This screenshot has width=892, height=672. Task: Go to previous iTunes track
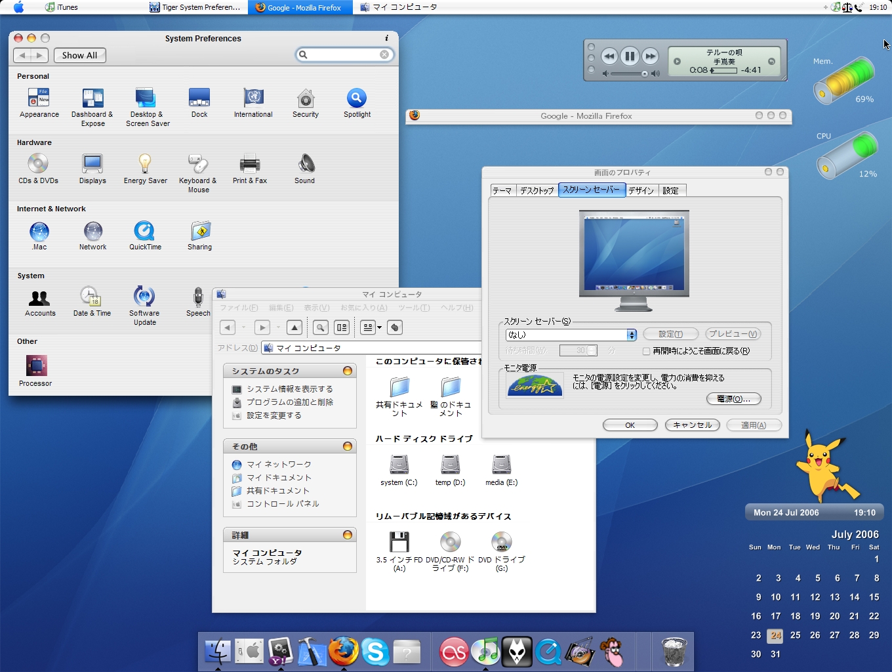pyautogui.click(x=609, y=56)
